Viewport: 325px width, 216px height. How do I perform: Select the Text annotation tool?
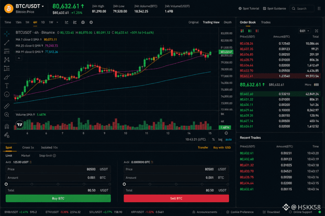[7, 86]
